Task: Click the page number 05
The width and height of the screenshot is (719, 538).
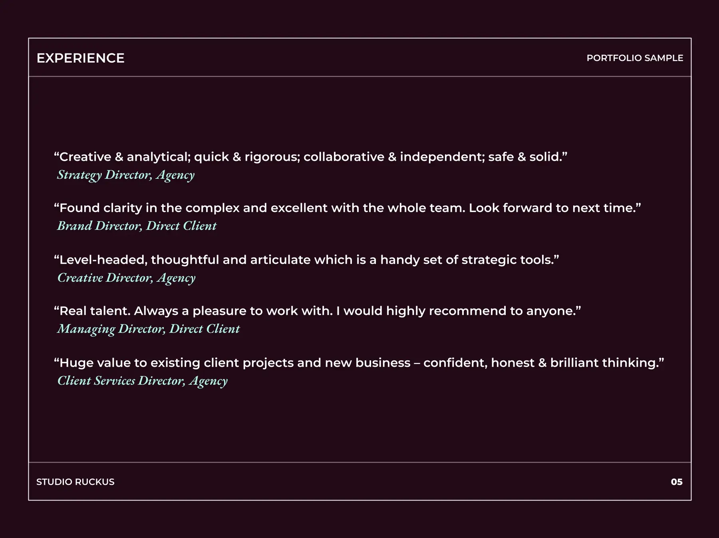Action: (677, 482)
